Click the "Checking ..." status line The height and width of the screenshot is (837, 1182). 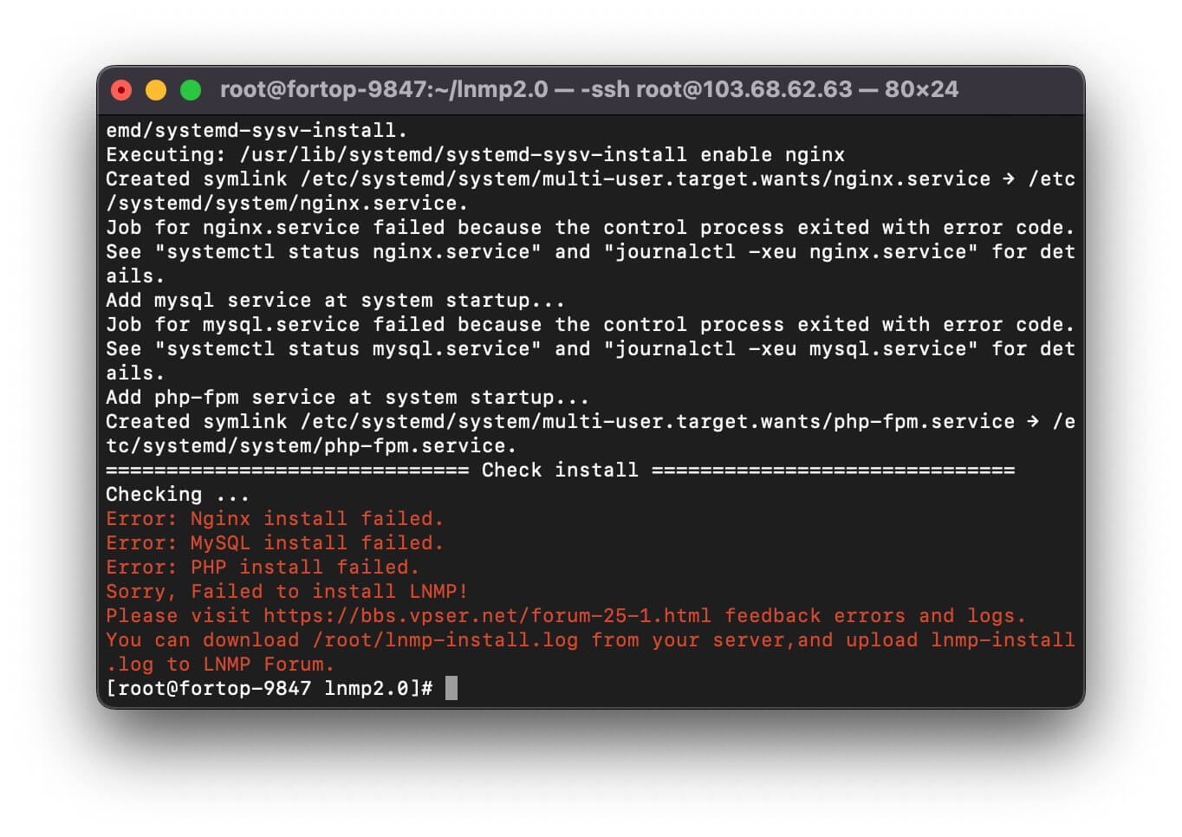tap(178, 495)
